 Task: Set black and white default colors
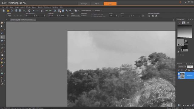178,51
